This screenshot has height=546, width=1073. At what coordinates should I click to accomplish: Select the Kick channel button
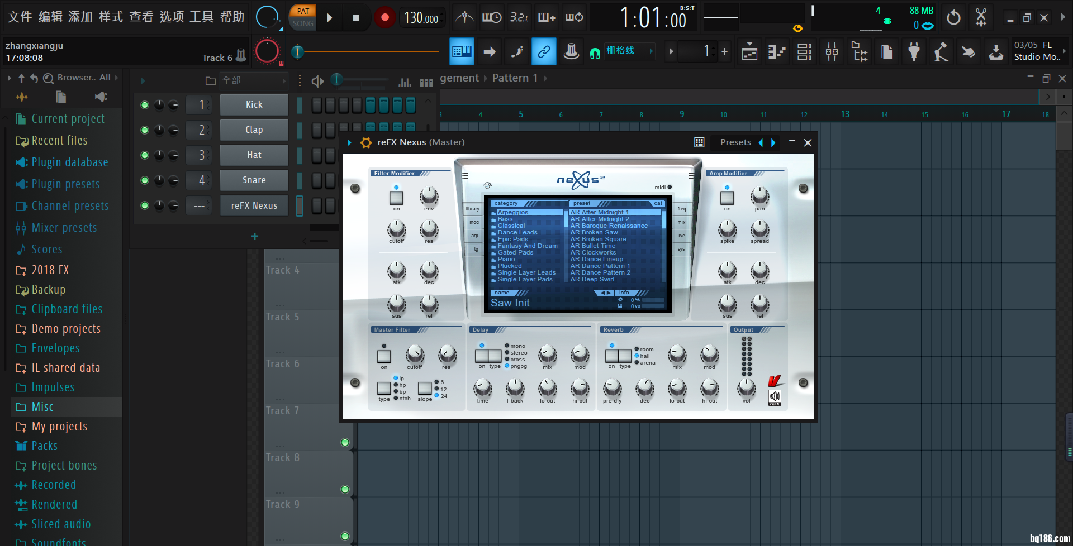click(254, 105)
